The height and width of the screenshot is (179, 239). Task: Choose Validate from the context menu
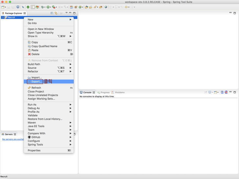49,115
